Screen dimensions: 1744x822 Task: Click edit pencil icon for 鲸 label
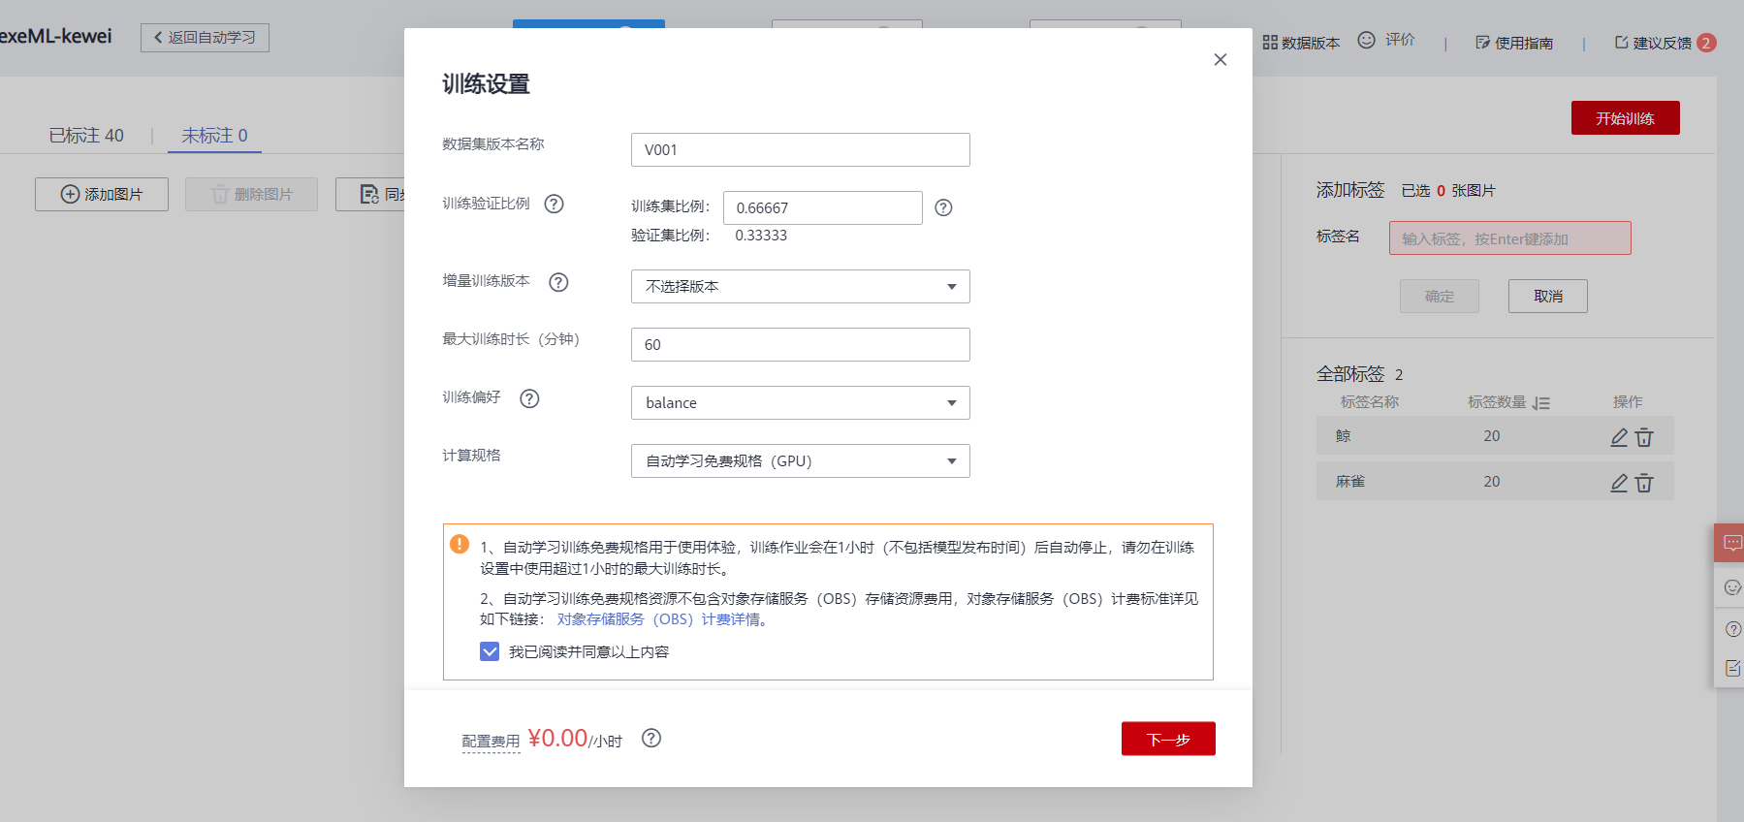pyautogui.click(x=1619, y=437)
